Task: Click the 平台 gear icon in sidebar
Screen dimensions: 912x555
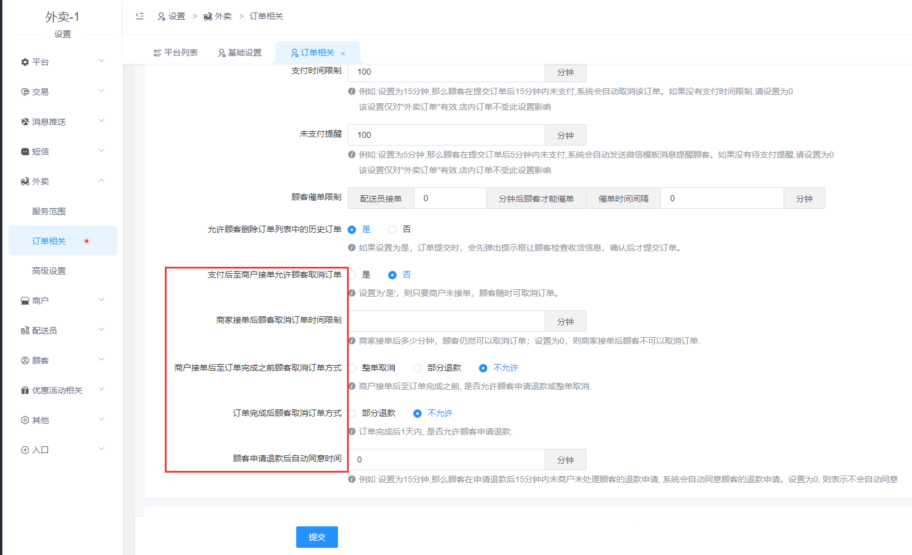Action: tap(25, 62)
